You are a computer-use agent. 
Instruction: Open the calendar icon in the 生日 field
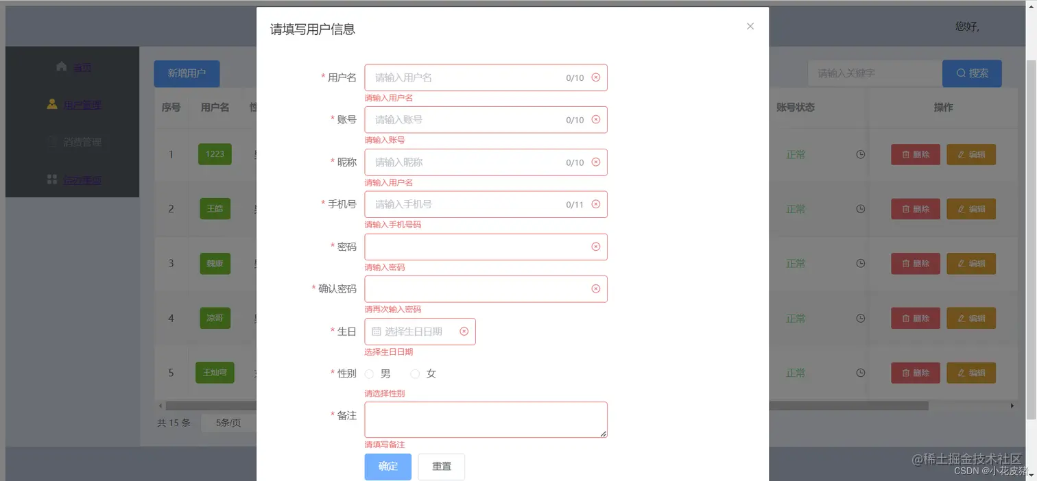[376, 331]
